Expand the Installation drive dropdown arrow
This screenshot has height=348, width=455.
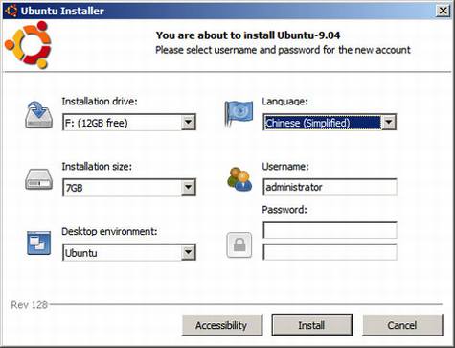(x=189, y=123)
